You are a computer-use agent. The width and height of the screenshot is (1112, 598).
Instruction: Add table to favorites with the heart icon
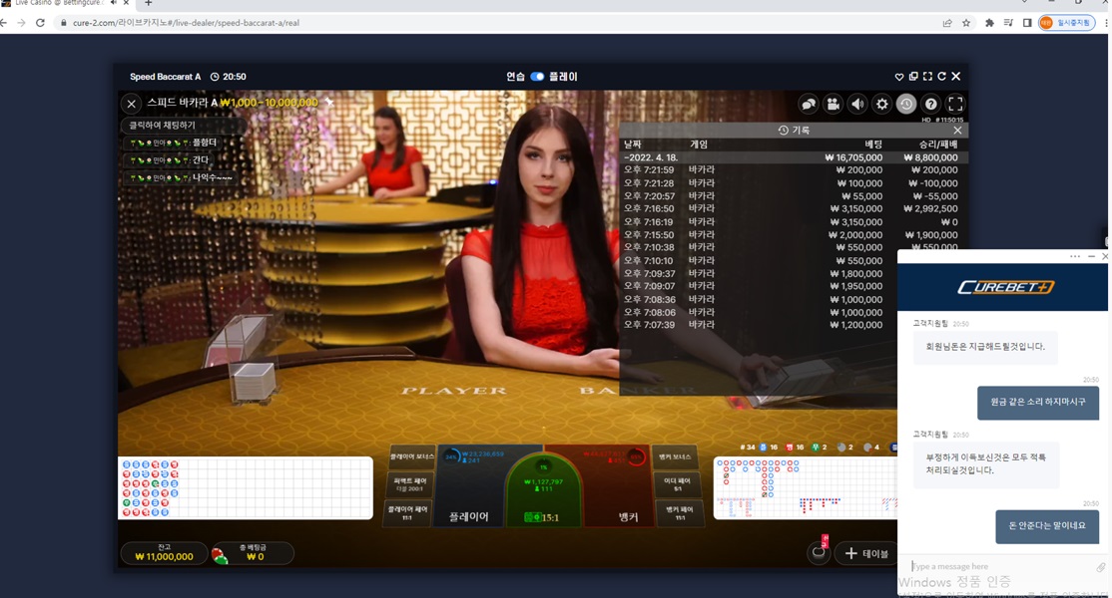(899, 77)
